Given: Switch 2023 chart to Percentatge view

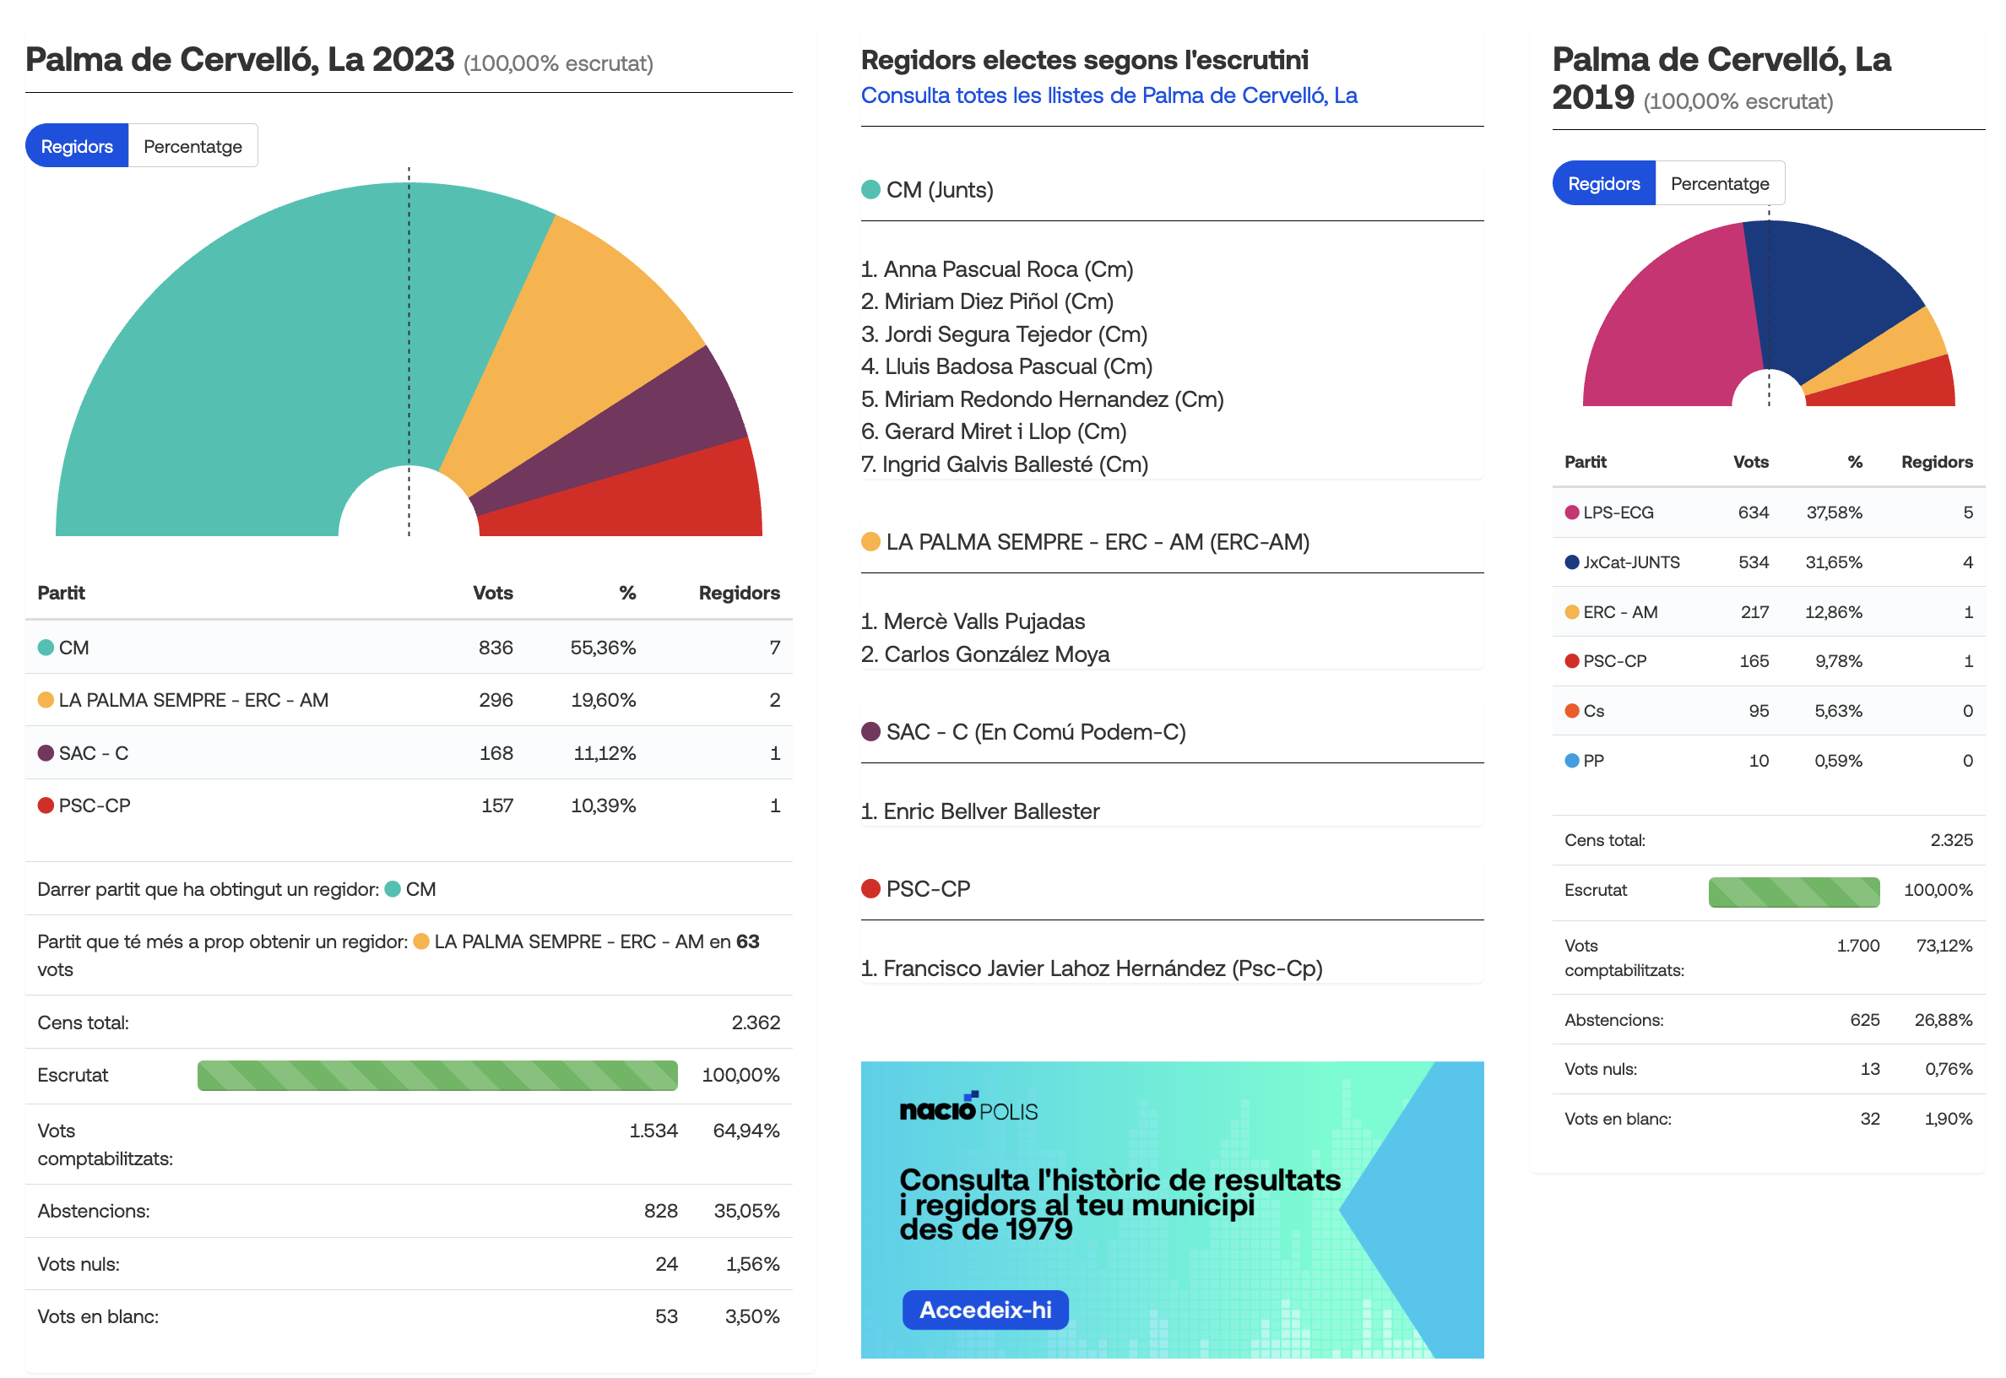Looking at the screenshot, I should pyautogui.click(x=192, y=146).
